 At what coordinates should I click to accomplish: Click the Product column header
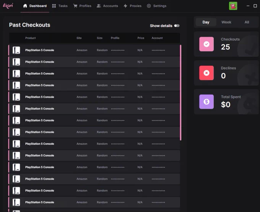pos(31,38)
